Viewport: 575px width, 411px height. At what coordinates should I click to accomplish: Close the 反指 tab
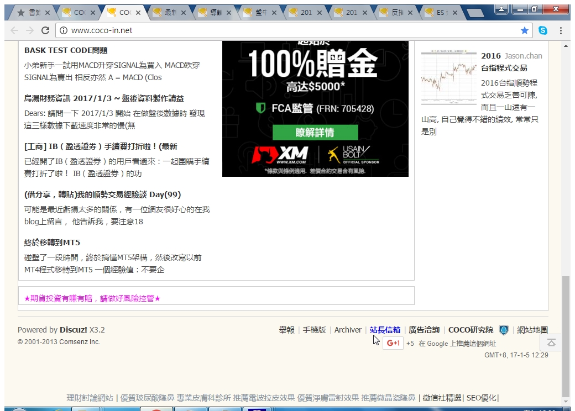[x=410, y=13]
